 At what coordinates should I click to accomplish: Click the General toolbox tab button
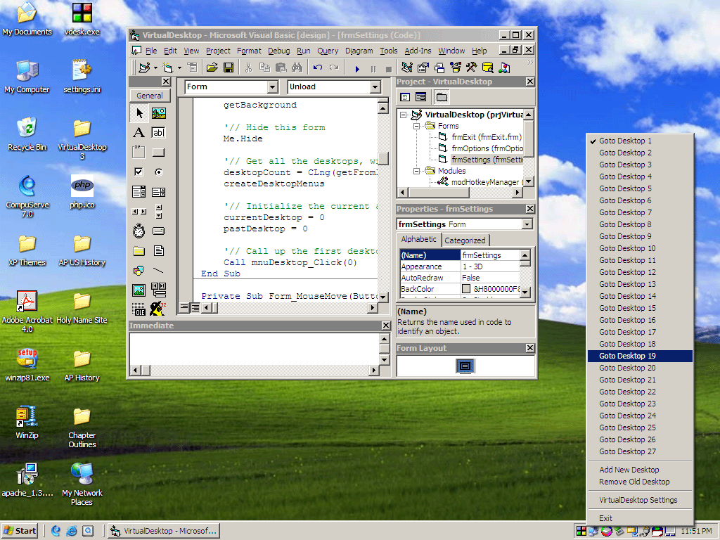pos(150,96)
